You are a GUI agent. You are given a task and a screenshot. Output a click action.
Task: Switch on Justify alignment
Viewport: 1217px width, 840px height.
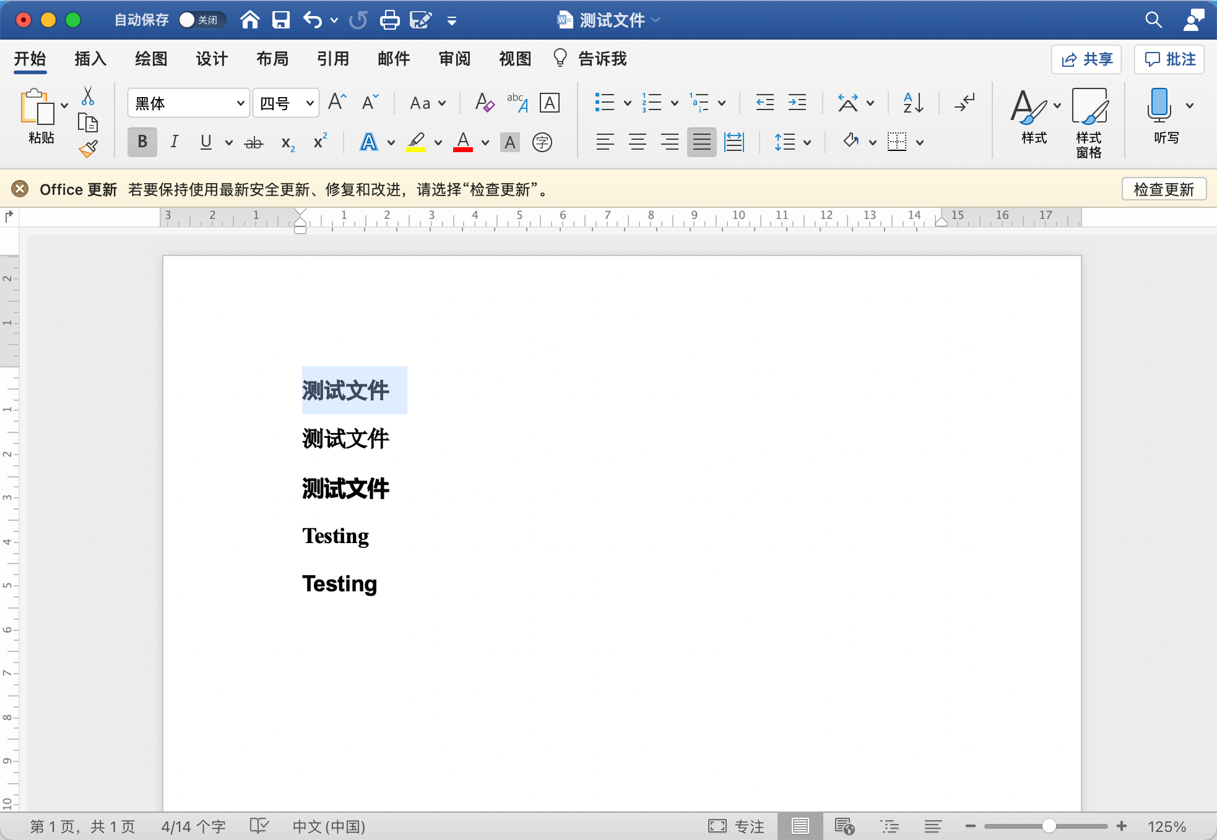(x=702, y=142)
